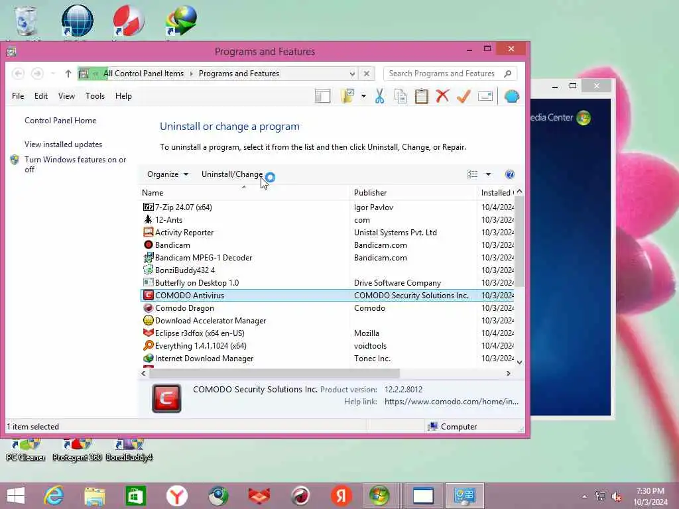Click the red X Delete toolbar icon
Image resolution: width=679 pixels, height=509 pixels.
(442, 96)
